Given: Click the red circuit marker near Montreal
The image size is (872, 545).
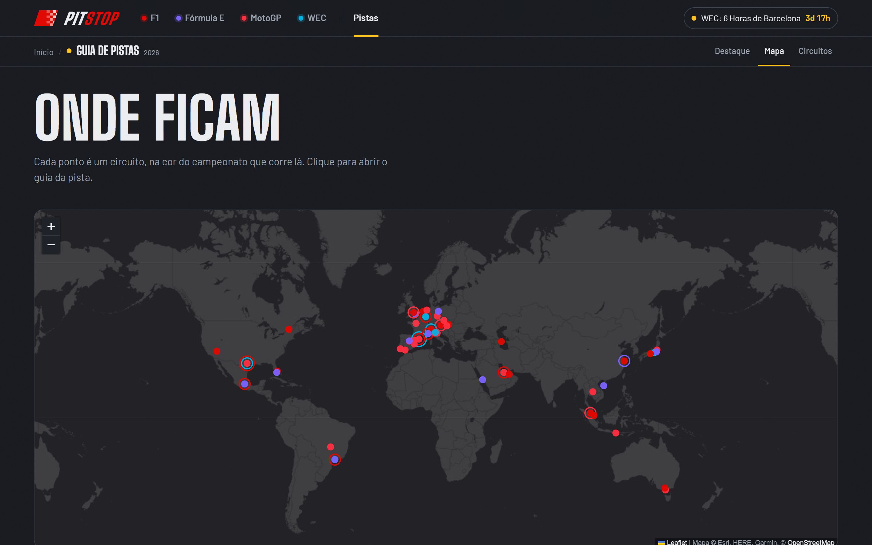Looking at the screenshot, I should click(289, 329).
